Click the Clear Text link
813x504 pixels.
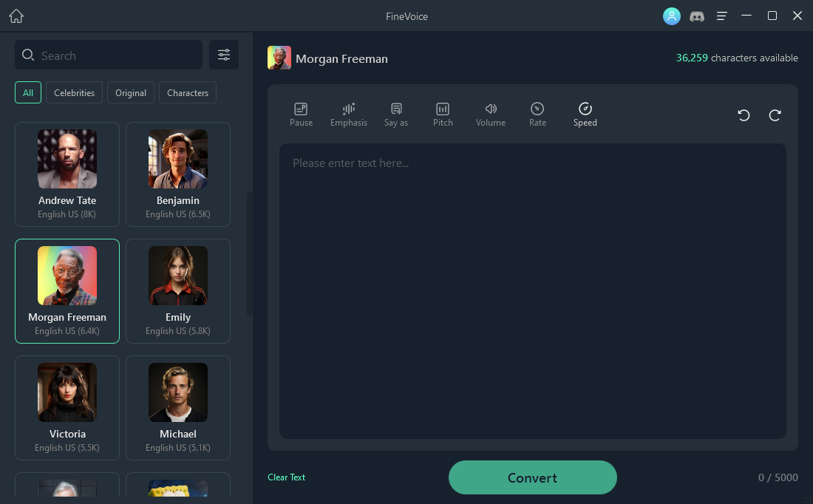click(286, 477)
